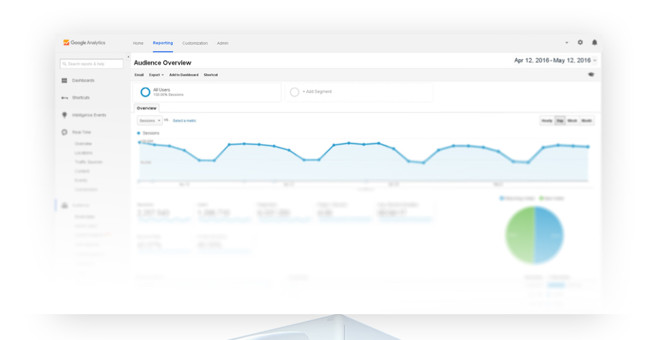Open the Customization tab
657x340 pixels.
[x=195, y=43]
